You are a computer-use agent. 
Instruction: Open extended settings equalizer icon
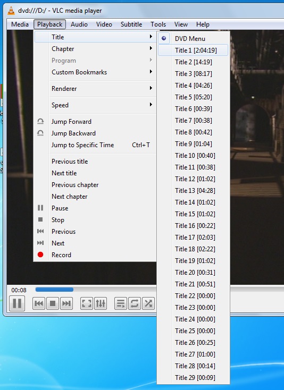(101, 303)
